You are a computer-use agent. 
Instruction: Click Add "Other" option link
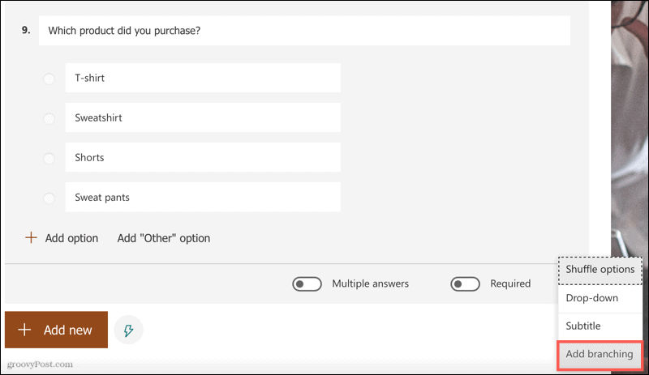[164, 238]
